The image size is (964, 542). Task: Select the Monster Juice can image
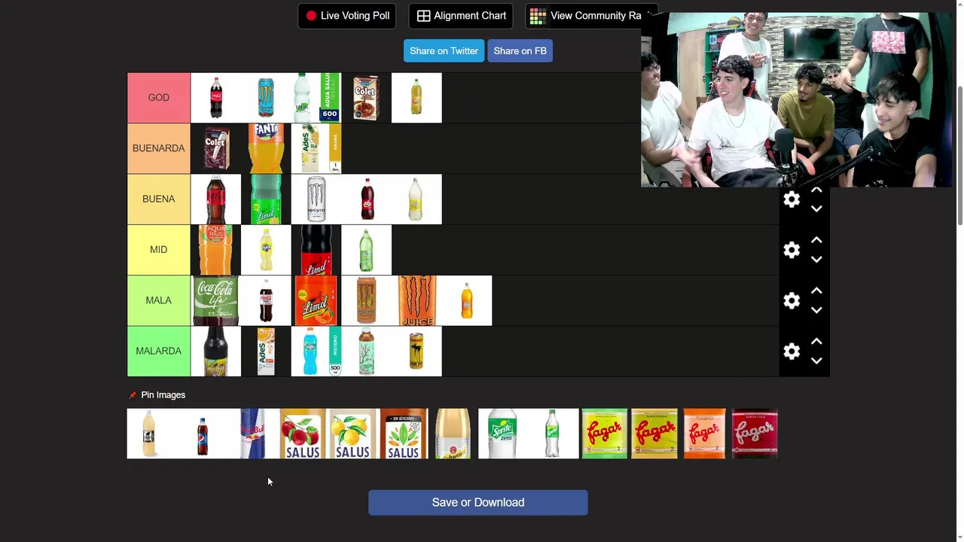coord(416,300)
